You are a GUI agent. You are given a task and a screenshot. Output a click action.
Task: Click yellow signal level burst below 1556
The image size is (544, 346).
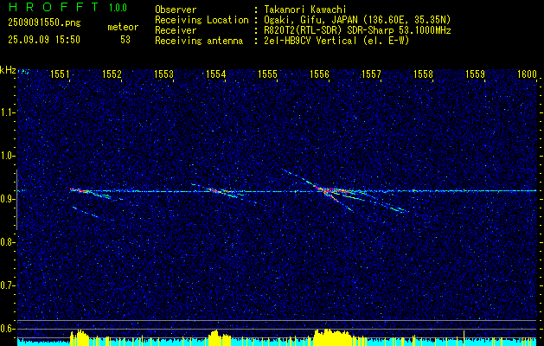click(332, 337)
